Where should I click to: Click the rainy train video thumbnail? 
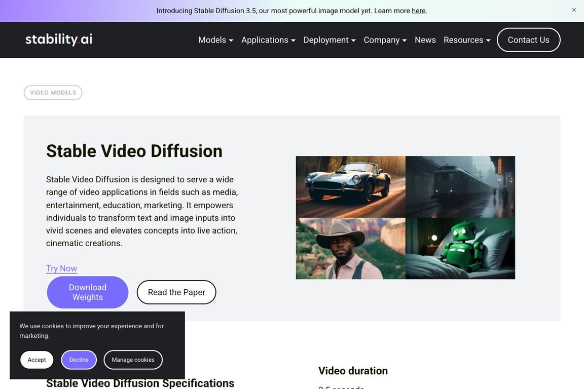(460, 187)
